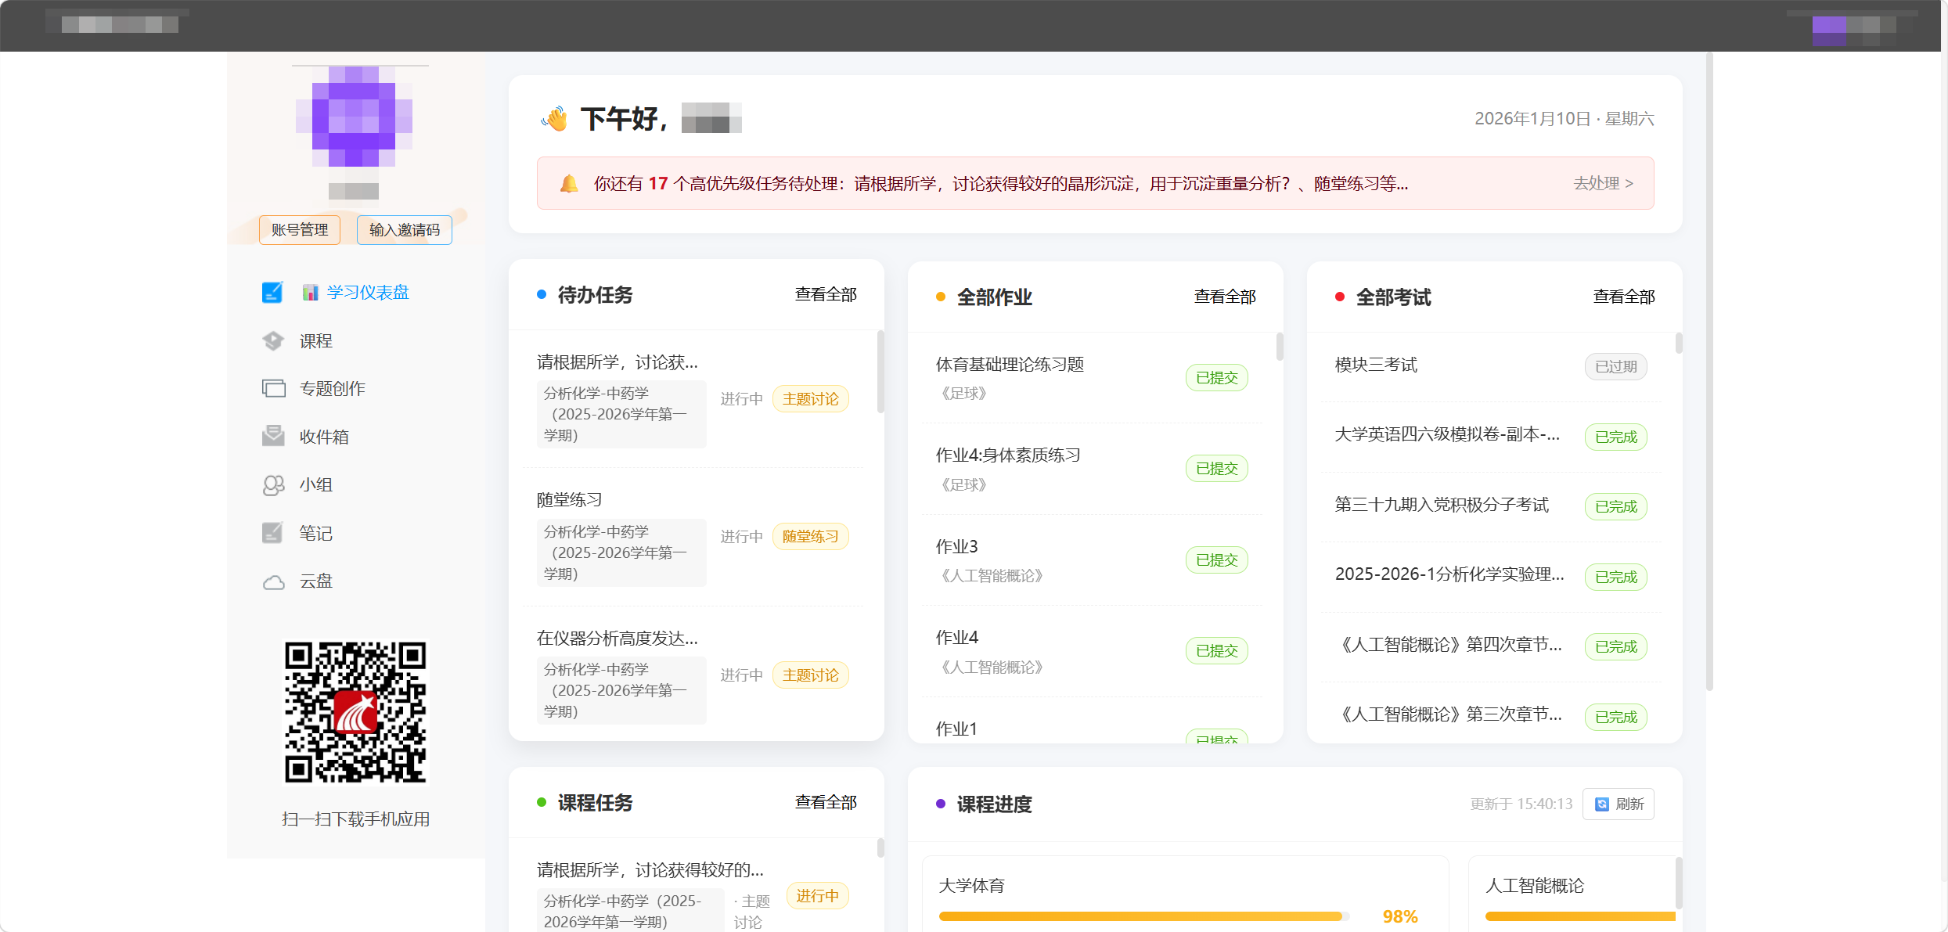
Task: Click the 输入邀请码 button
Action: click(x=404, y=229)
